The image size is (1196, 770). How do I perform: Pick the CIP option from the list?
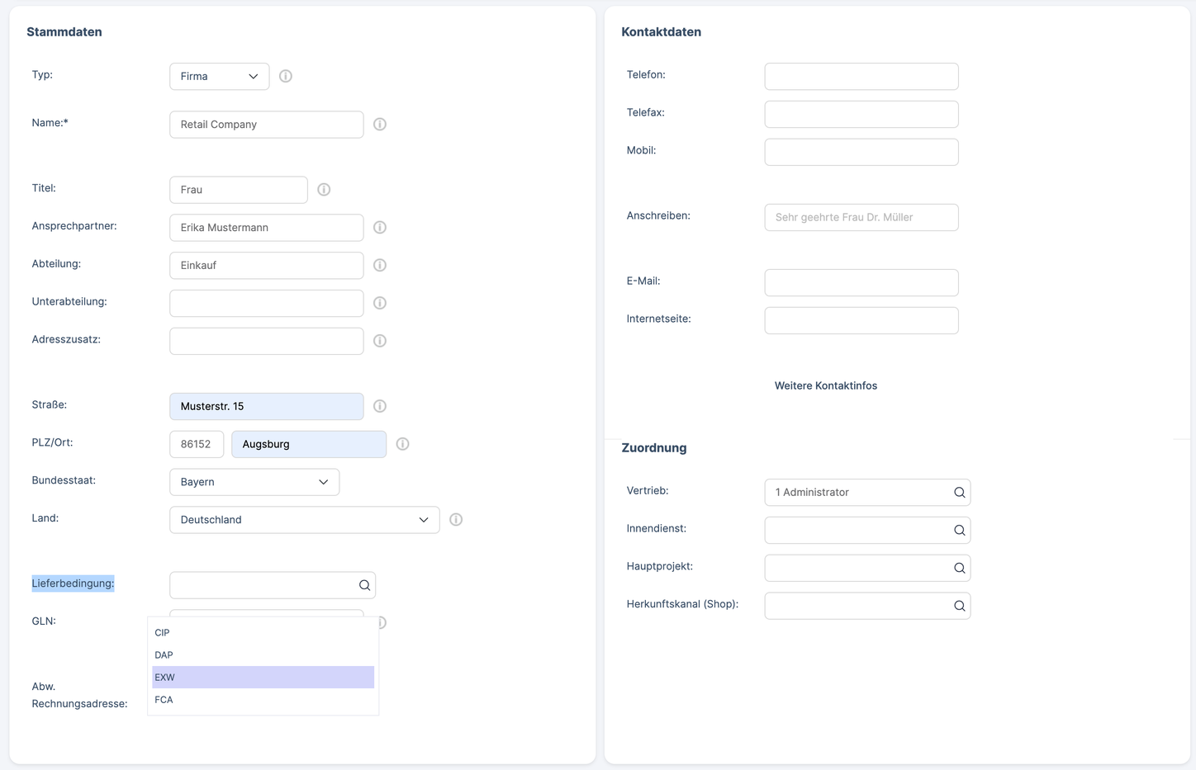[263, 633]
